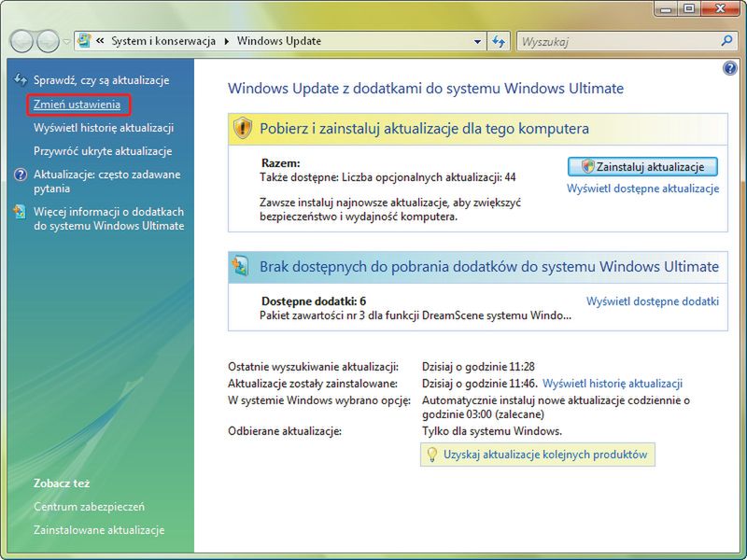Click the Pobierz i zainstaluj aktualizacje heading

[x=424, y=129]
